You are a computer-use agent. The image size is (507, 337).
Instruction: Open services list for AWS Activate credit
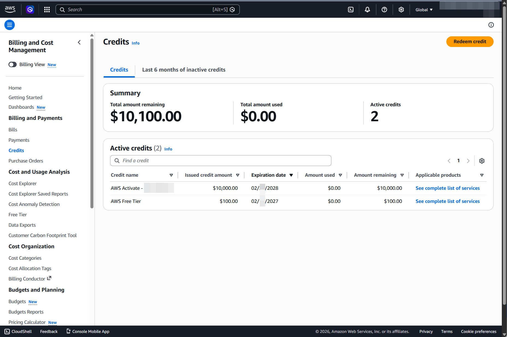[x=447, y=188]
